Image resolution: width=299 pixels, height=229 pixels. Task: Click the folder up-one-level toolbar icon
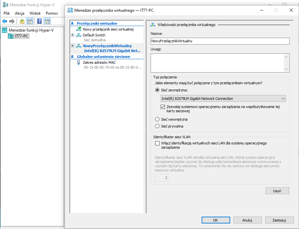pos(22,21)
